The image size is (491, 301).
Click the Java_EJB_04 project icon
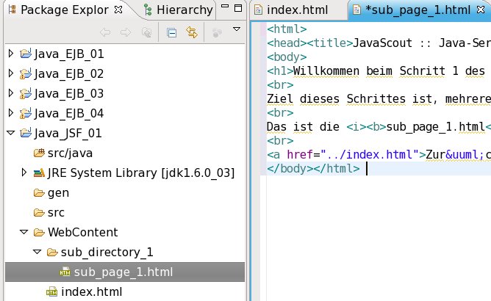click(26, 114)
